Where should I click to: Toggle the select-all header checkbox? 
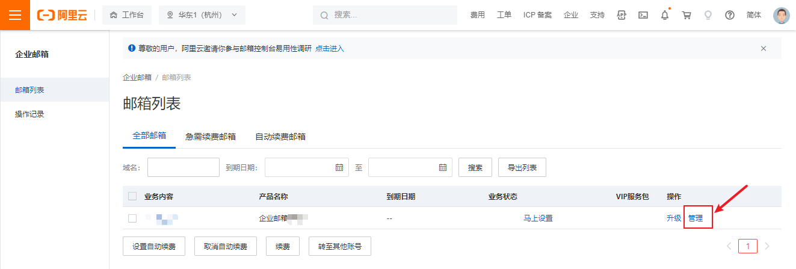click(x=132, y=196)
